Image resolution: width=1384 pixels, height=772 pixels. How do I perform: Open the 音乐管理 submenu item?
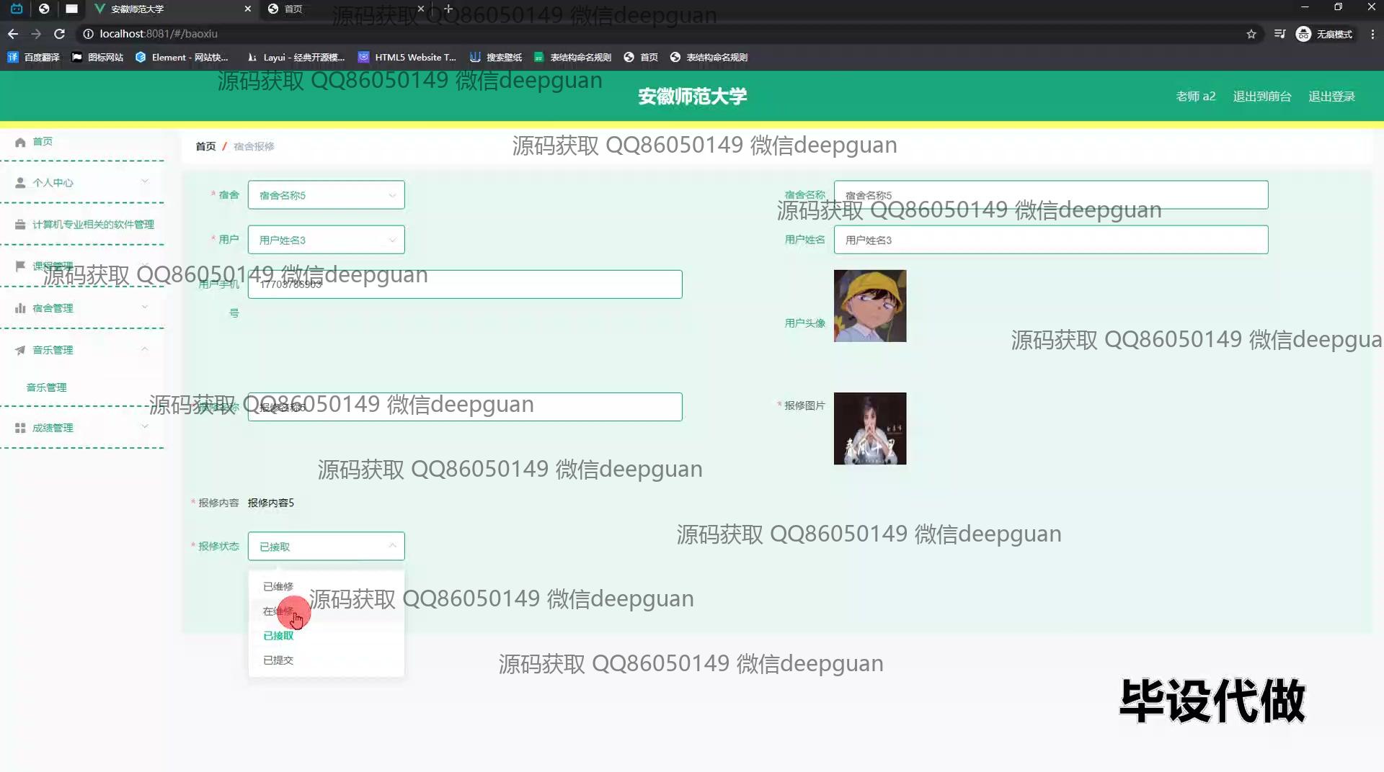[47, 387]
